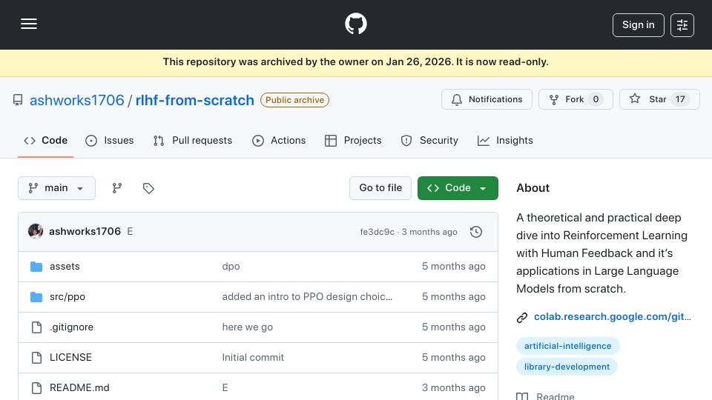Open the Security tab
The image size is (712, 400).
pyautogui.click(x=429, y=141)
